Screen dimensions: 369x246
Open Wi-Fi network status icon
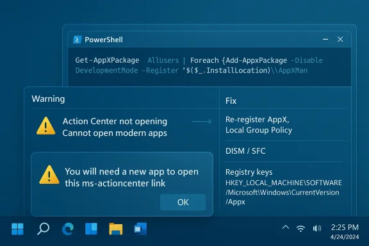pos(300,228)
